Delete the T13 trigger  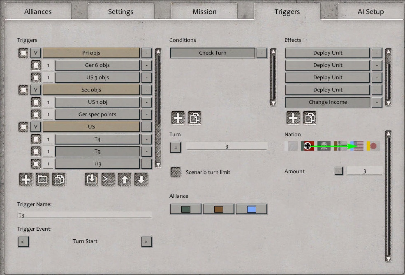click(146, 164)
